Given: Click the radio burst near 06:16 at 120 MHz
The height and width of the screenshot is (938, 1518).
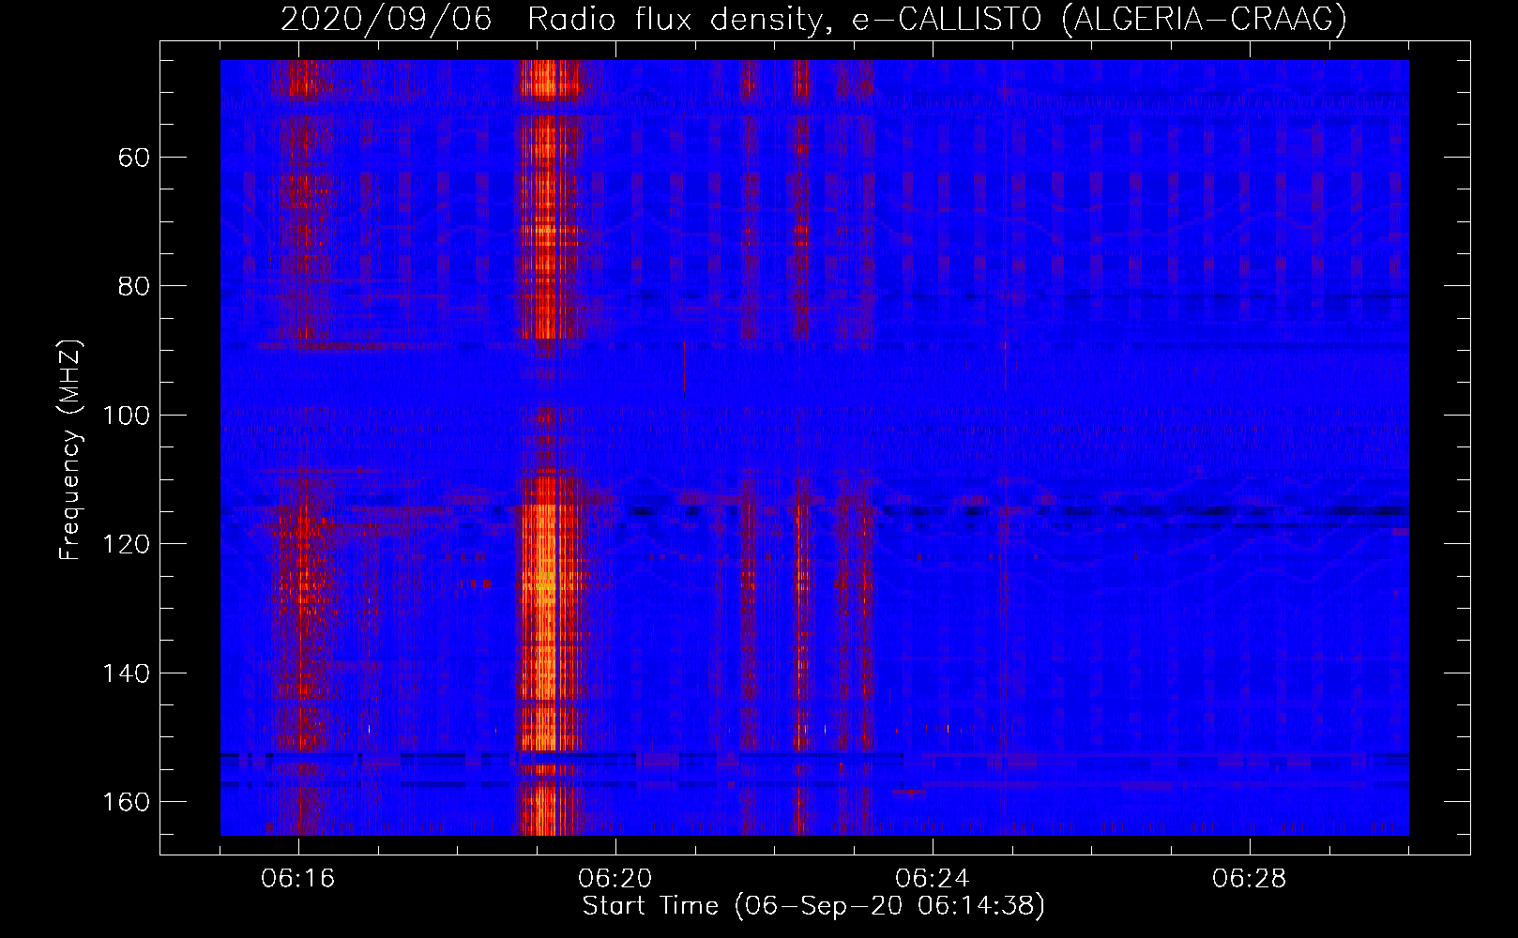Looking at the screenshot, I should pyautogui.click(x=302, y=546).
